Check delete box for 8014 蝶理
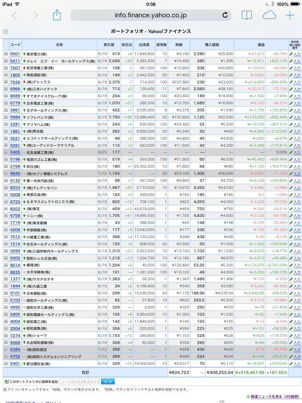This screenshot has height=403, width=302. (x=6, y=265)
